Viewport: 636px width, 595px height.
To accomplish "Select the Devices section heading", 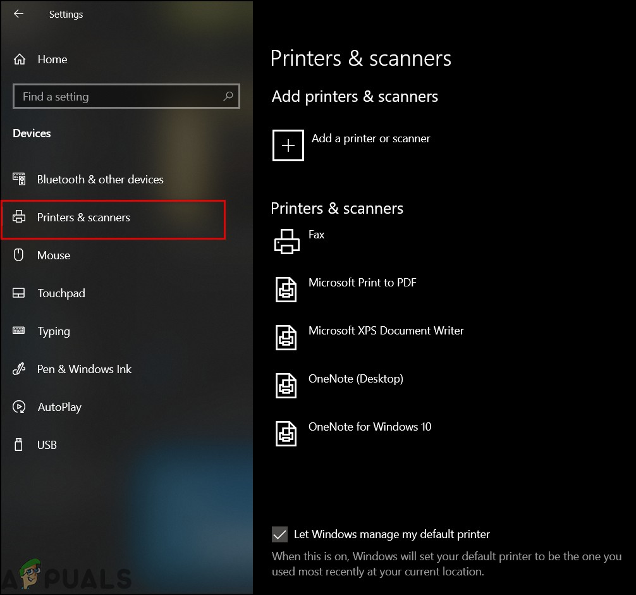I will pos(32,133).
